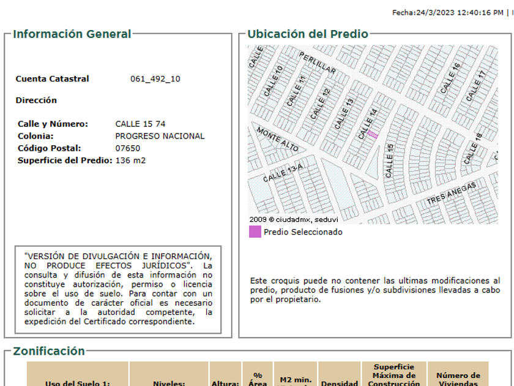Click the CALLE 10 street label

[x=273, y=81]
